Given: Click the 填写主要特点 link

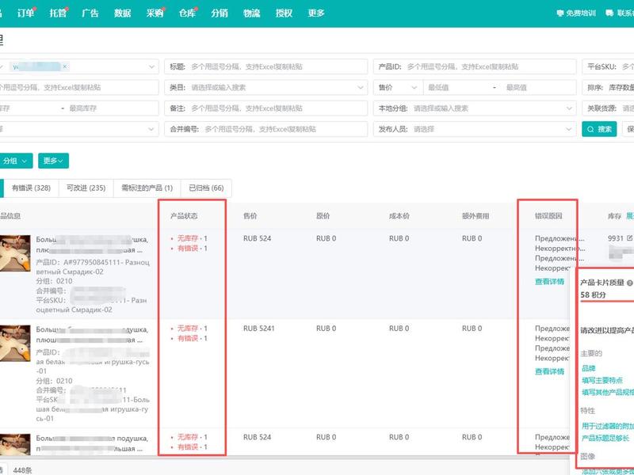Looking at the screenshot, I should coord(602,381).
